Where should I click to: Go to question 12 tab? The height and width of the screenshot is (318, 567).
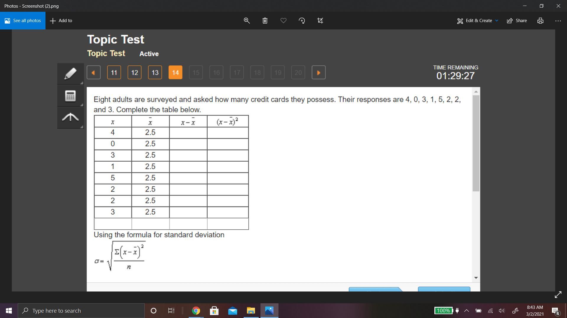[134, 73]
